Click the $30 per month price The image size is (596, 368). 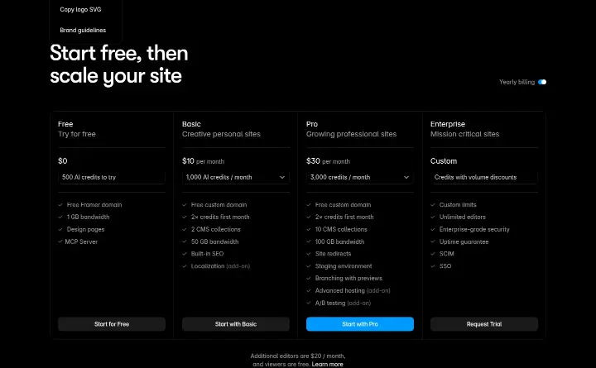coord(328,161)
